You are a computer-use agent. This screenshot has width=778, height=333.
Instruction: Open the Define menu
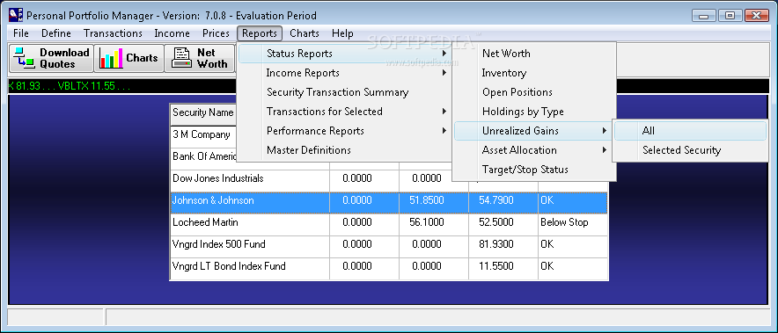click(56, 33)
